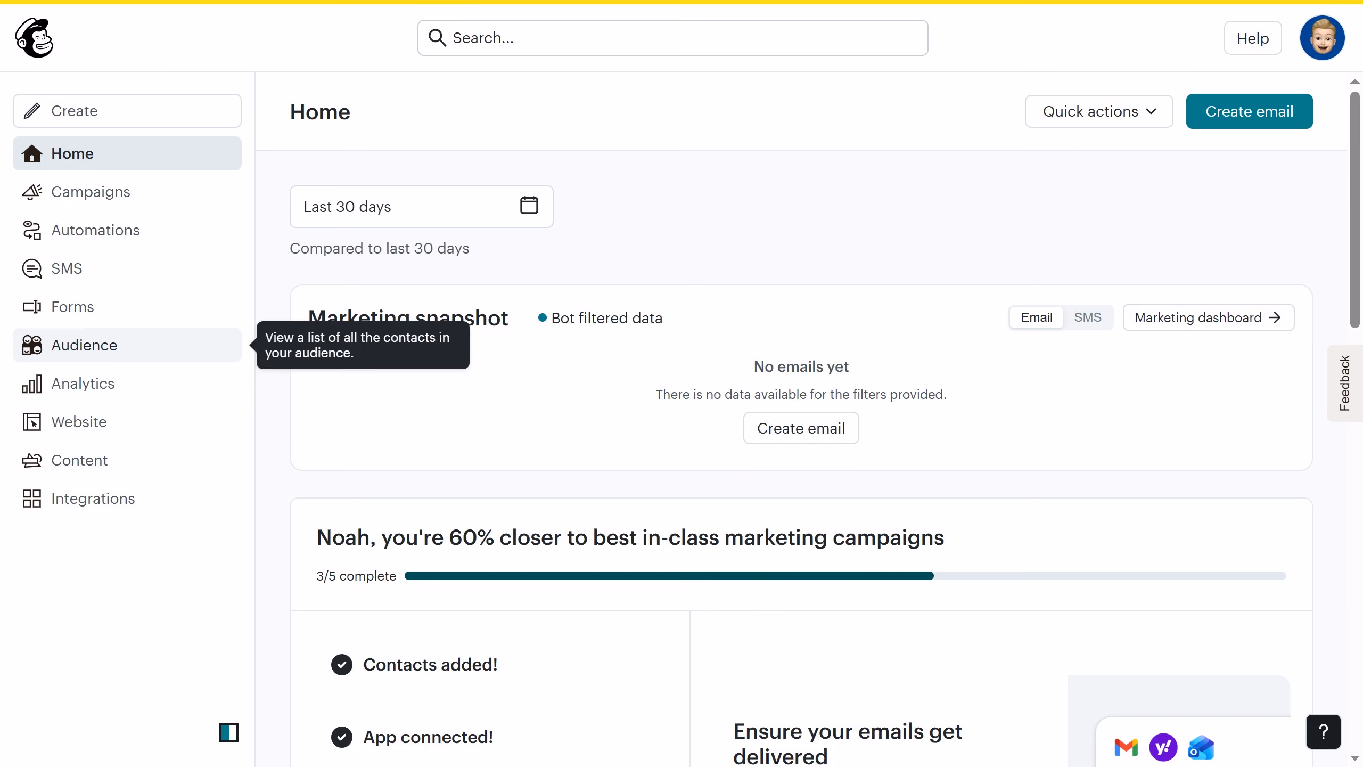
Task: Open the user profile avatar
Action: [1322, 38]
